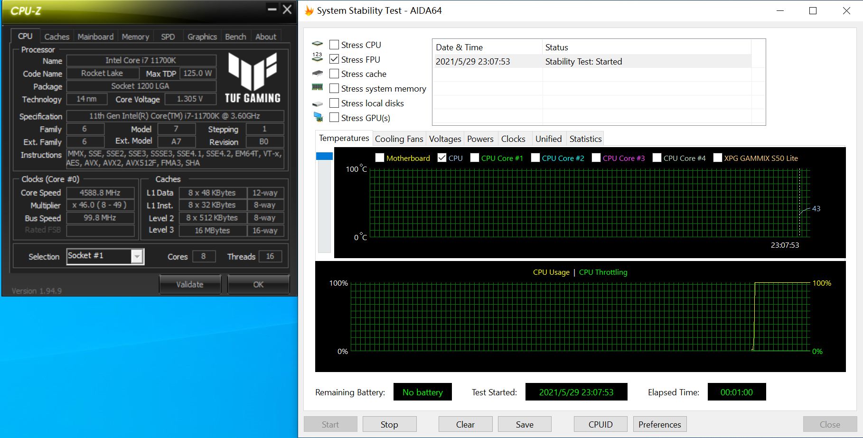Click the Core Voltage value 1.305 V
The height and width of the screenshot is (438, 863).
click(x=190, y=99)
